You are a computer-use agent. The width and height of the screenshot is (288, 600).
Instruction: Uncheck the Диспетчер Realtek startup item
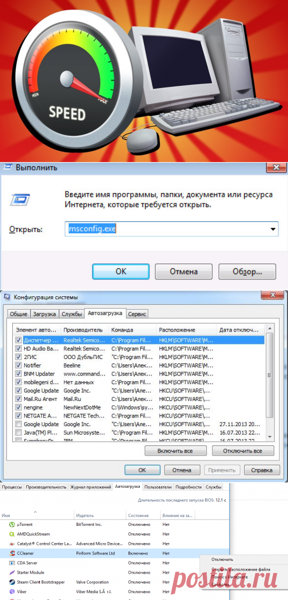(18, 340)
